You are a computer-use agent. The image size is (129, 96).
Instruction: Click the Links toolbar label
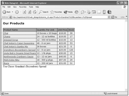click(123, 17)
